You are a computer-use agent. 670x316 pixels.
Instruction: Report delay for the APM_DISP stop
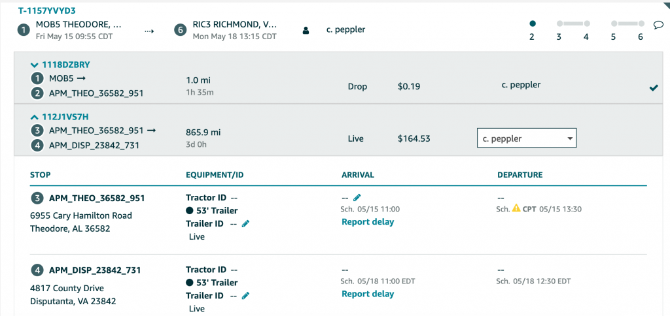(368, 294)
